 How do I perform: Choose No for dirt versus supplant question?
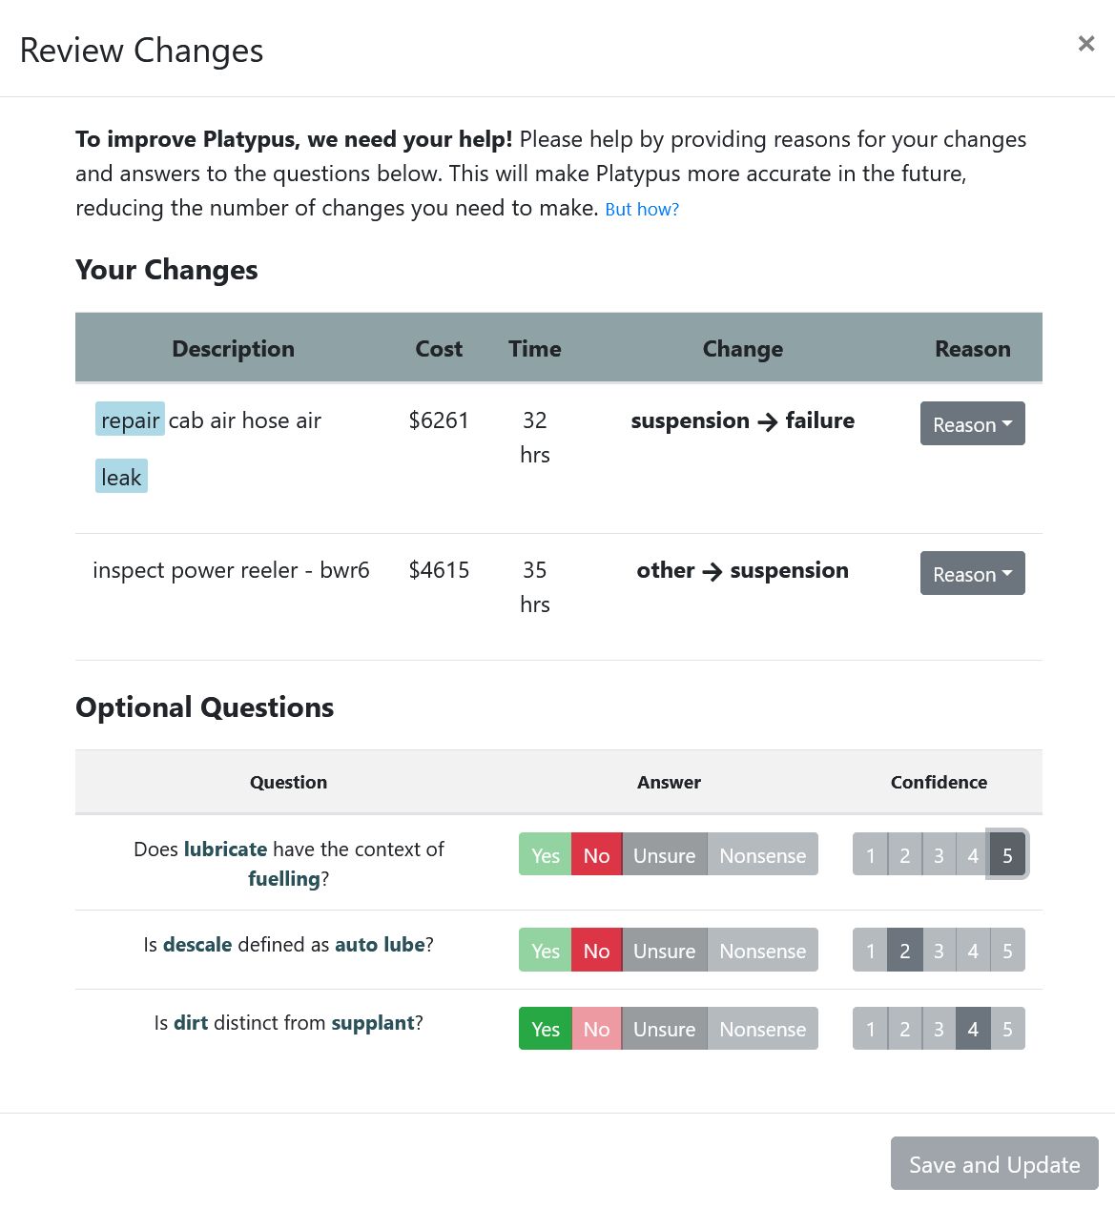[x=596, y=1029]
